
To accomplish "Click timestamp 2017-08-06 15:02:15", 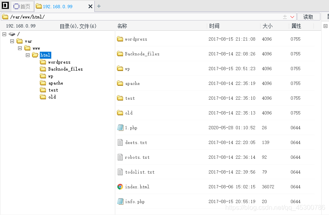I will 232,187.
